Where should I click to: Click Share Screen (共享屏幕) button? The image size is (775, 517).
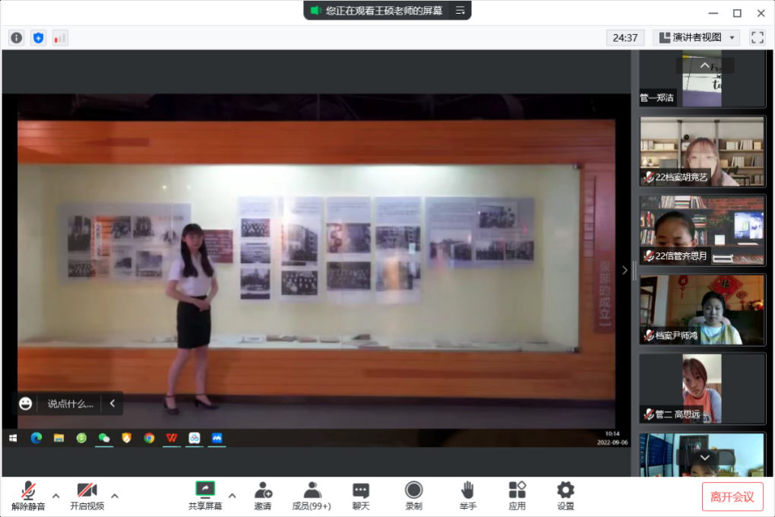click(205, 496)
